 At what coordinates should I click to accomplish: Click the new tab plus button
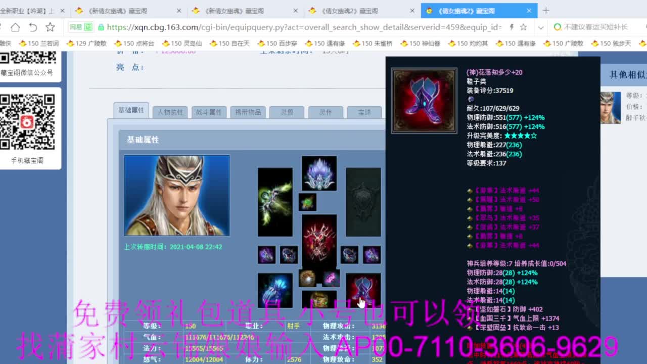[545, 10]
